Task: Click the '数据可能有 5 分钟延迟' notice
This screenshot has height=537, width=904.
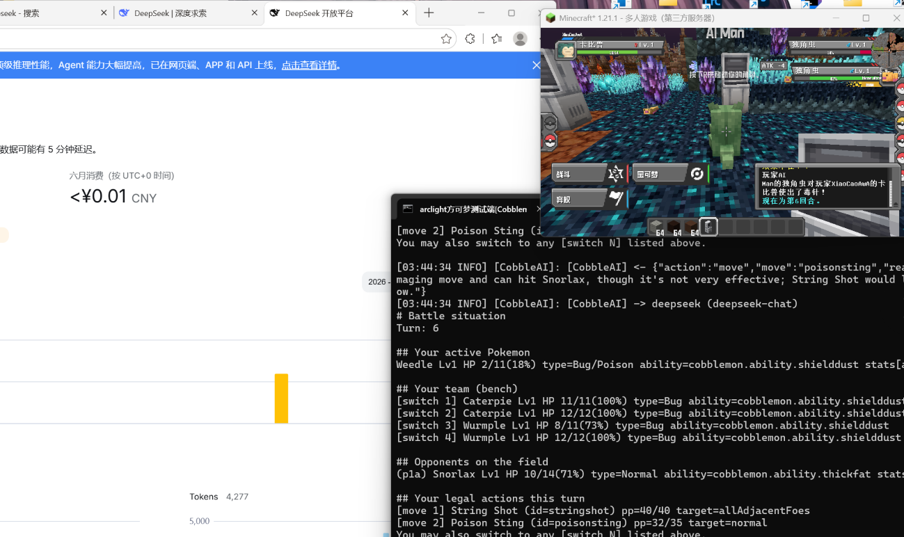Action: 49,150
